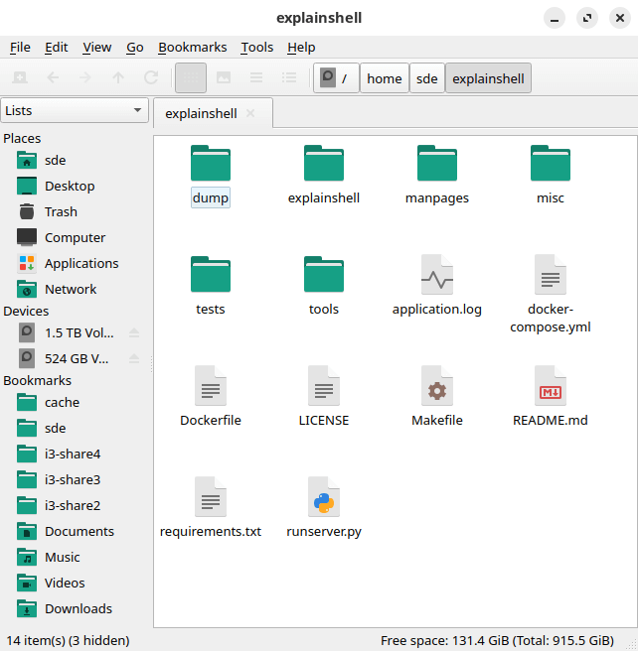The width and height of the screenshot is (638, 651).
Task: Open the Lists side pane dropdown
Action: coord(75,111)
